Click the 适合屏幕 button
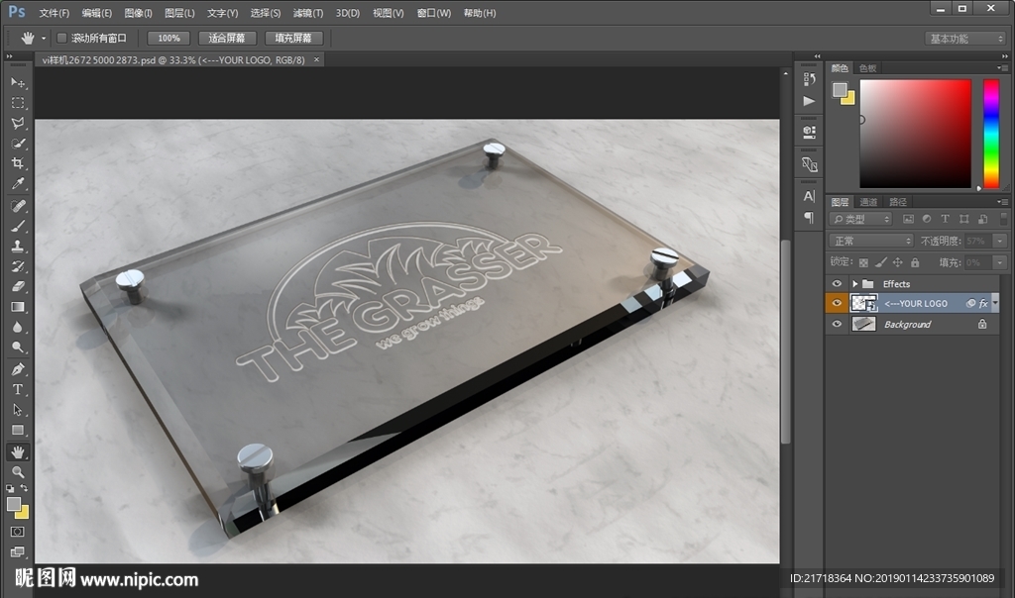 (227, 39)
